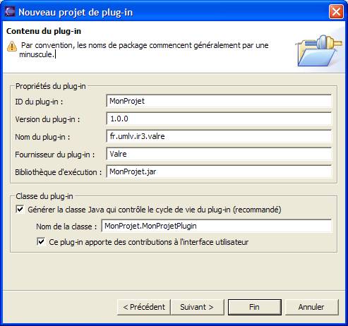This screenshot has width=348, height=326.
Task: Close the Nouveau projet de plug-in dialog
Action: click(336, 12)
